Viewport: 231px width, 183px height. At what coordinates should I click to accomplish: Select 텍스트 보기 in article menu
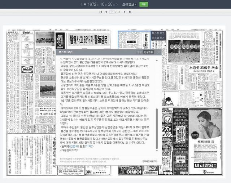click(158, 33)
